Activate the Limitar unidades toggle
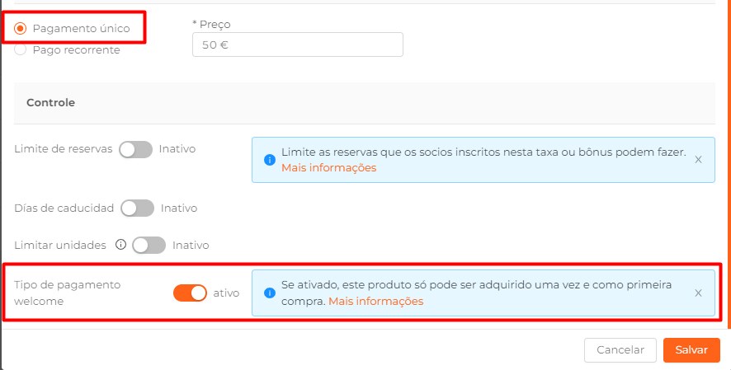This screenshot has width=731, height=370. coord(149,245)
